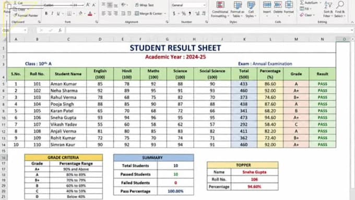Select row 10 header
The width and height of the screenshot is (355, 200).
tap(4, 118)
